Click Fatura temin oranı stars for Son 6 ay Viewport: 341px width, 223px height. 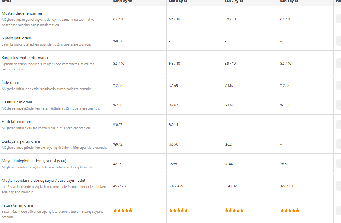123,210
